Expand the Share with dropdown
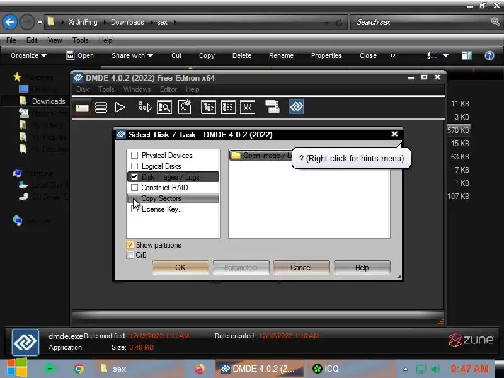 click(132, 55)
